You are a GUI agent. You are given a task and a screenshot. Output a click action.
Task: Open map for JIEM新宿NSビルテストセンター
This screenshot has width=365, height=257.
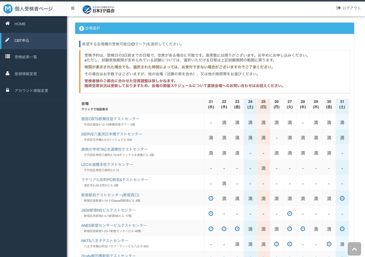tap(108, 210)
